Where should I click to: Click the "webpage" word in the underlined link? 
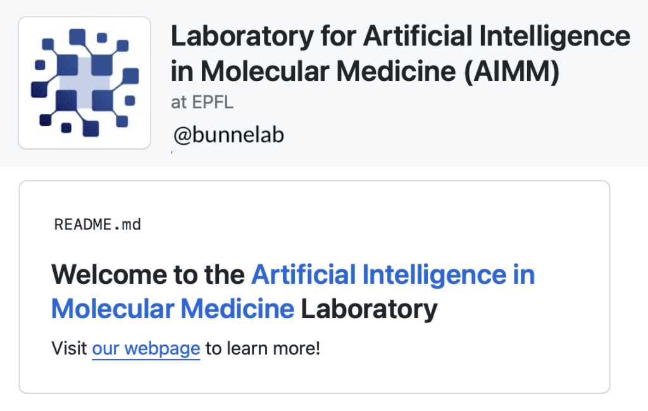point(162,348)
